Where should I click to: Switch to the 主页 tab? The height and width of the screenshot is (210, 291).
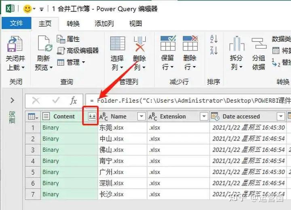tap(45, 23)
